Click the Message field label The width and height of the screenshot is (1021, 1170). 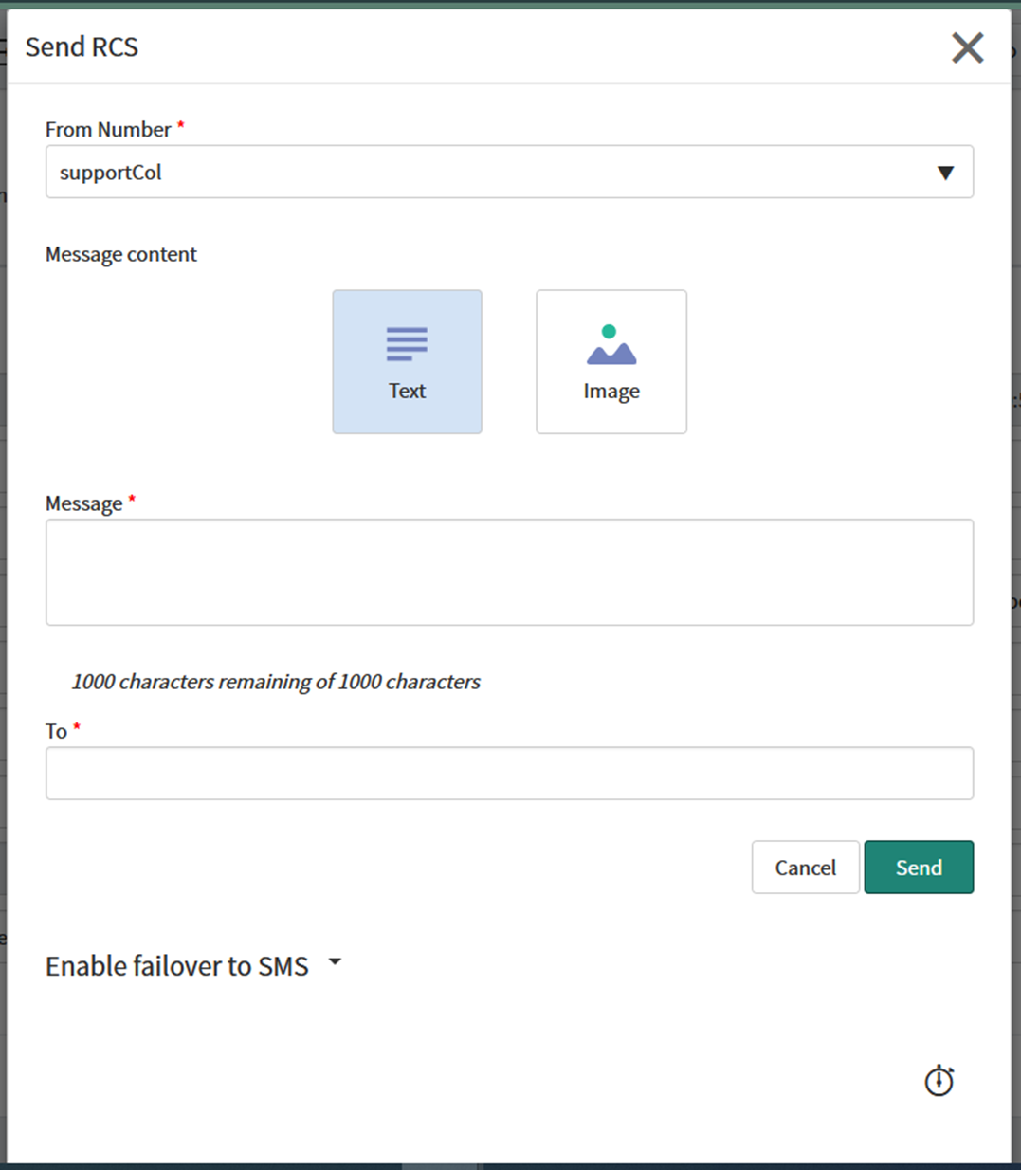(x=84, y=503)
